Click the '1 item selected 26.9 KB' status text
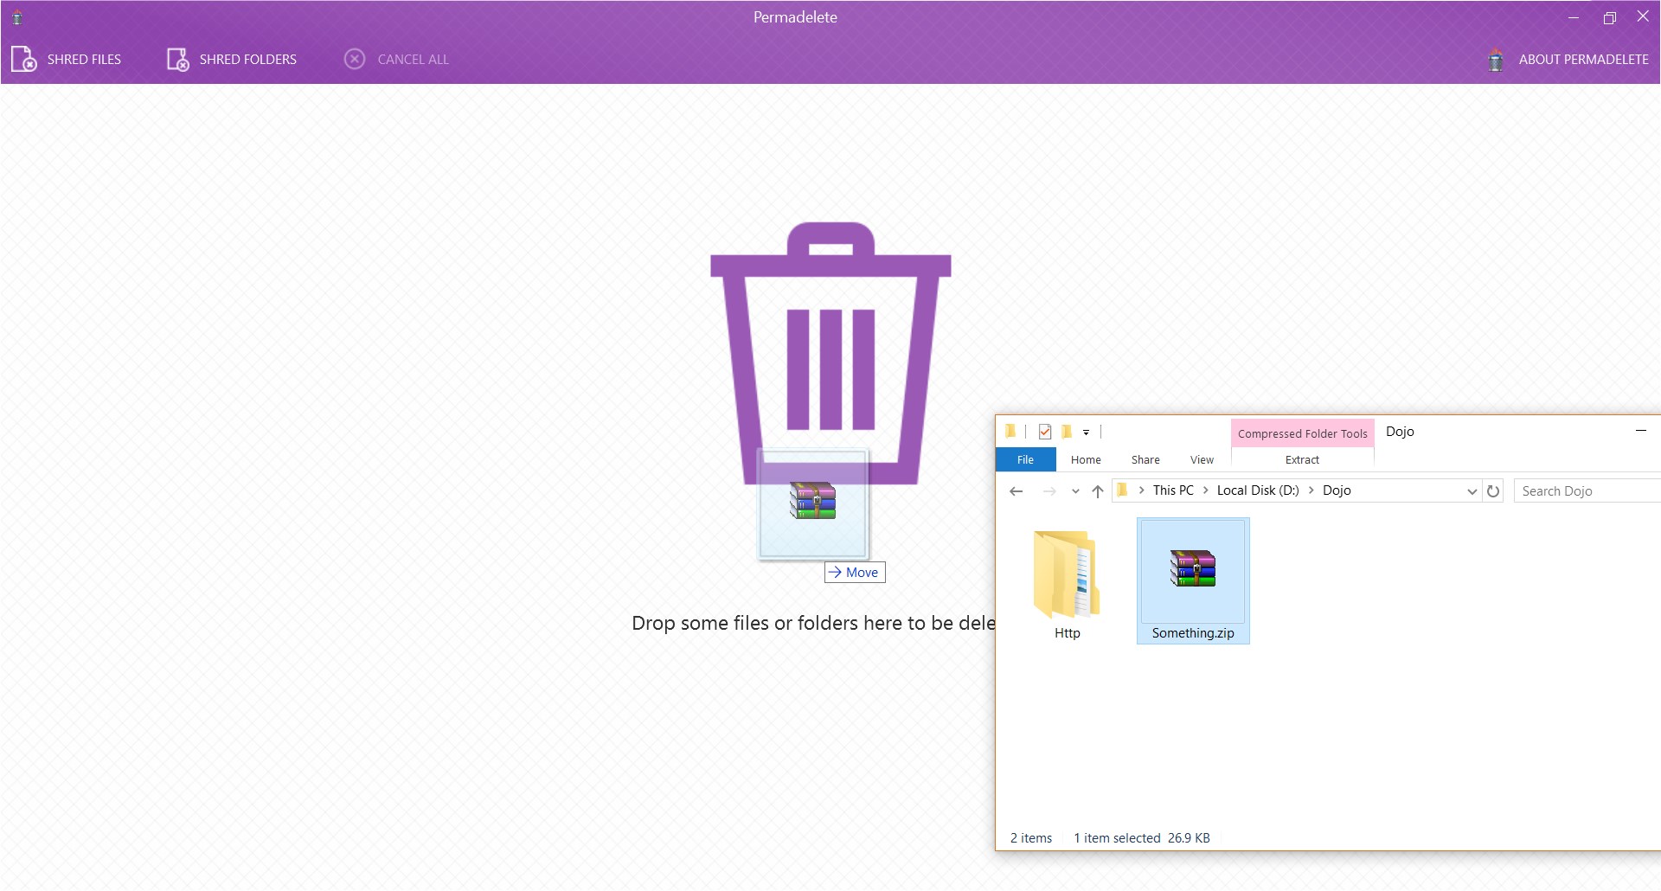This screenshot has height=891, width=1661. tap(1142, 838)
